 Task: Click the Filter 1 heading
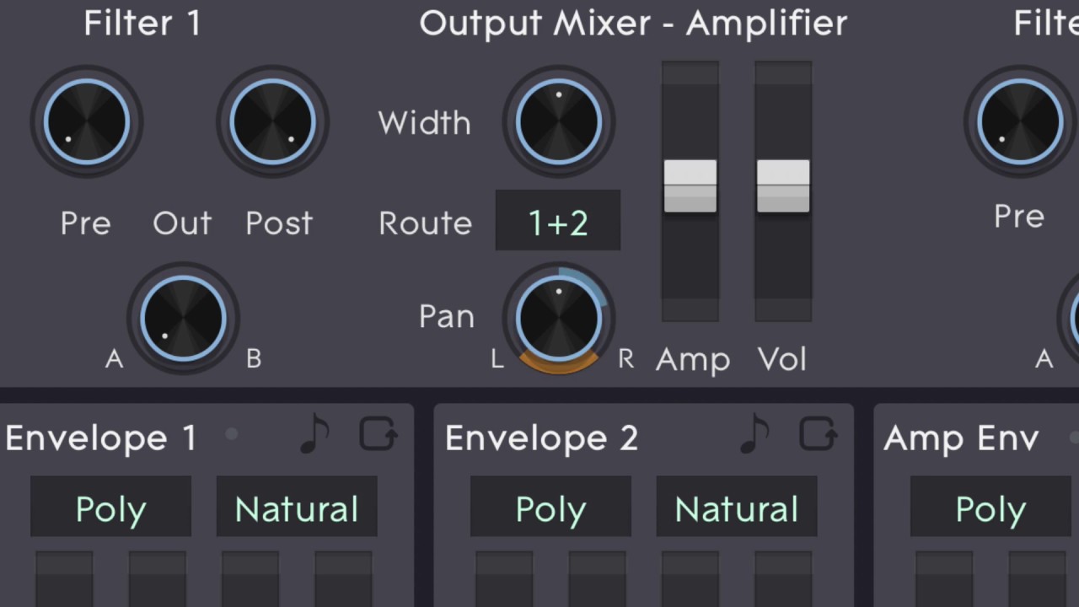pyautogui.click(x=142, y=23)
